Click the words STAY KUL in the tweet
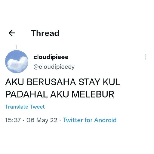The width and height of the screenshot is (154, 154). click(x=99, y=82)
